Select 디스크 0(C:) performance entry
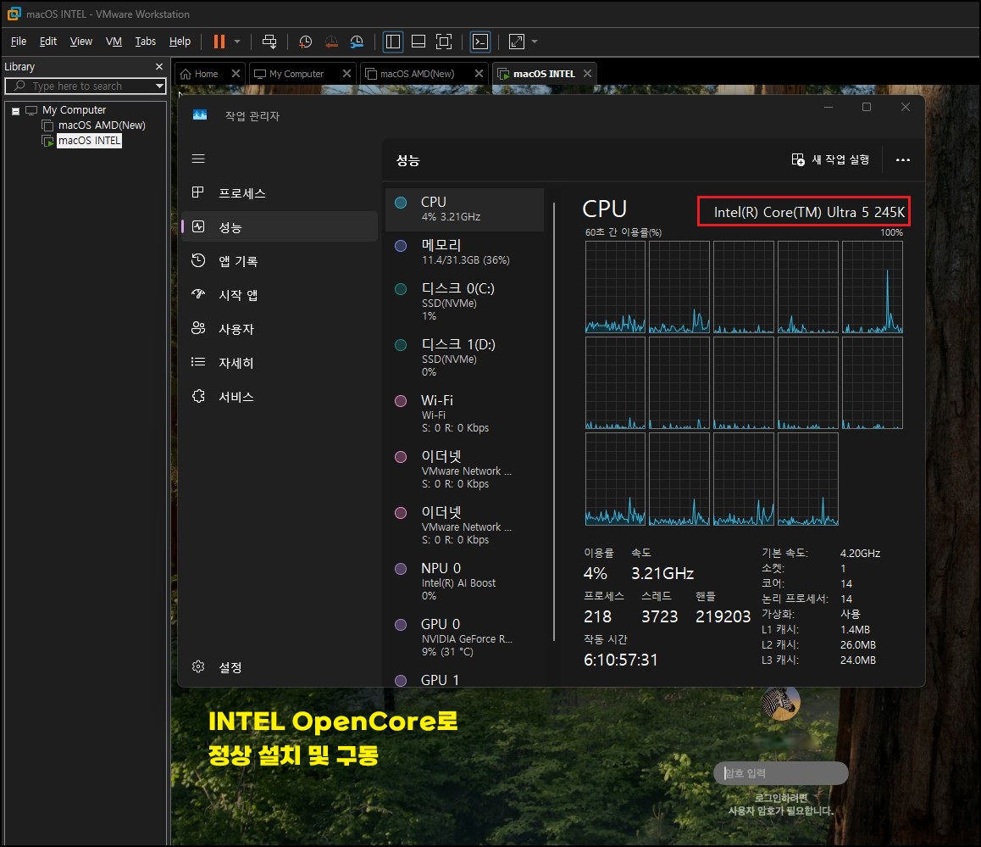981x847 pixels. click(x=464, y=302)
